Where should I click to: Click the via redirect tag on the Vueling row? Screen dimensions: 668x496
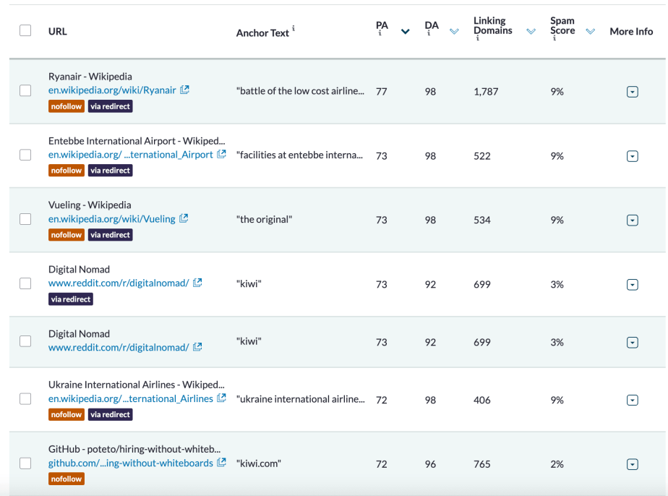[110, 234]
